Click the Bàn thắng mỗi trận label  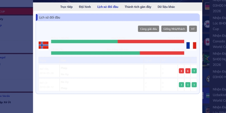pos(118,49)
